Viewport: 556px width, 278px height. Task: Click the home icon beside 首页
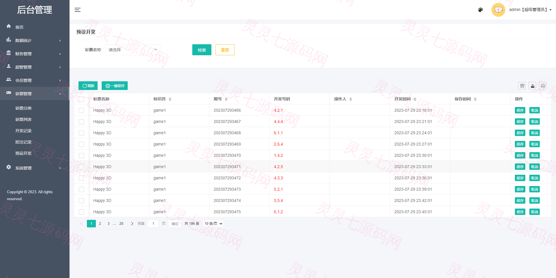coord(9,26)
